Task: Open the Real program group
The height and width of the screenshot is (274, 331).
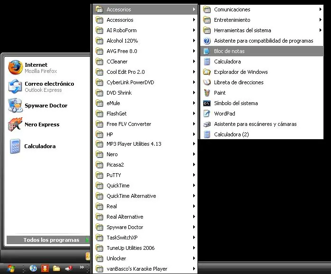Action: tap(145, 206)
